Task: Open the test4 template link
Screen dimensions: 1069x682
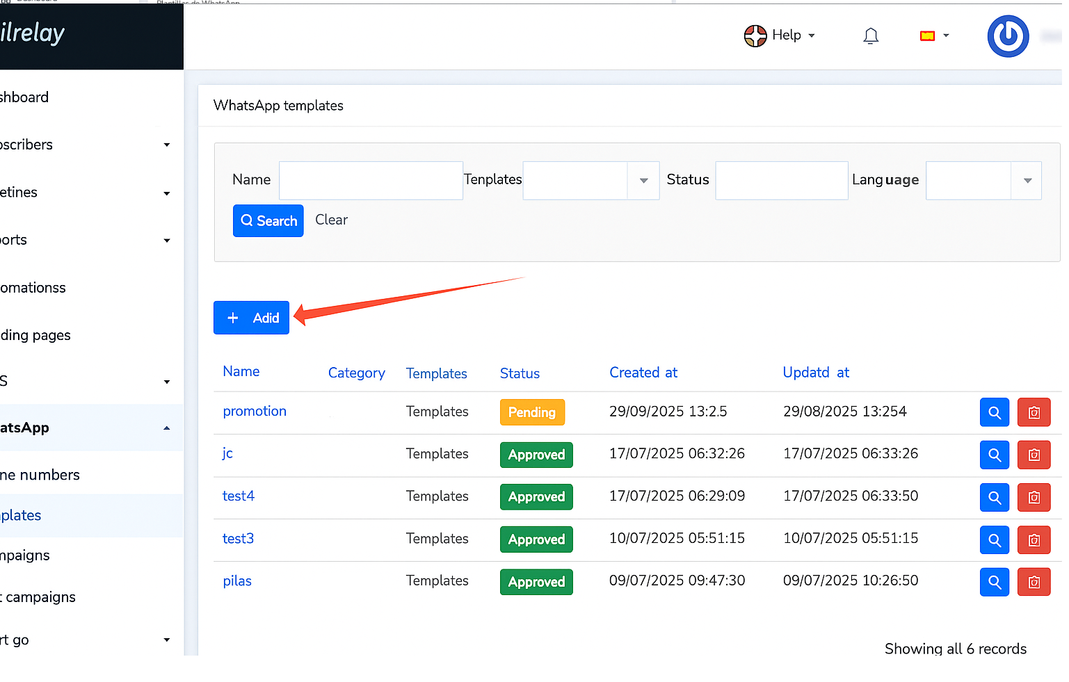Action: tap(239, 496)
